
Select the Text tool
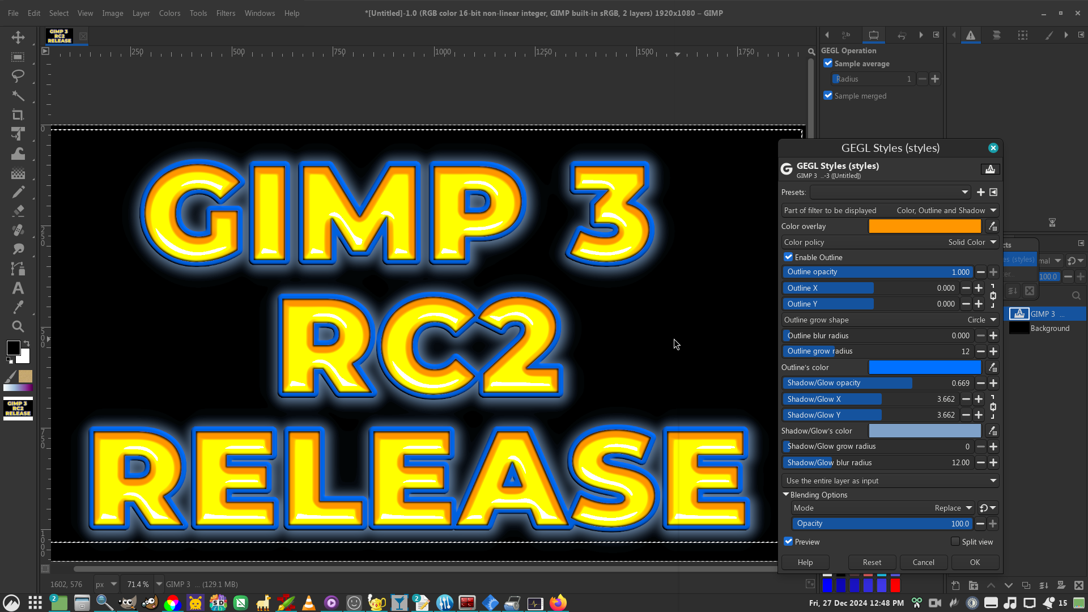(x=18, y=288)
